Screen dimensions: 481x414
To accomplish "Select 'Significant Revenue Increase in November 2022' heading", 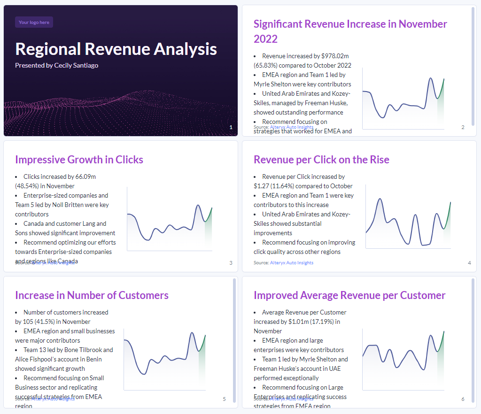I will pyautogui.click(x=350, y=31).
